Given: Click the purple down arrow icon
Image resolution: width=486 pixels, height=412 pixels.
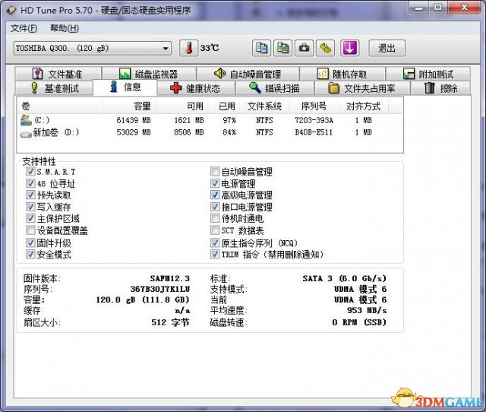Looking at the screenshot, I should click(x=349, y=48).
